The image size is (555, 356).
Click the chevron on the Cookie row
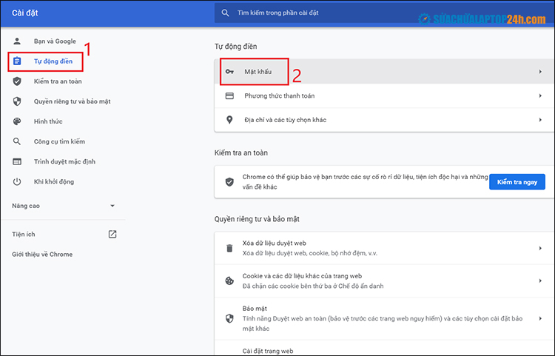pos(540,281)
